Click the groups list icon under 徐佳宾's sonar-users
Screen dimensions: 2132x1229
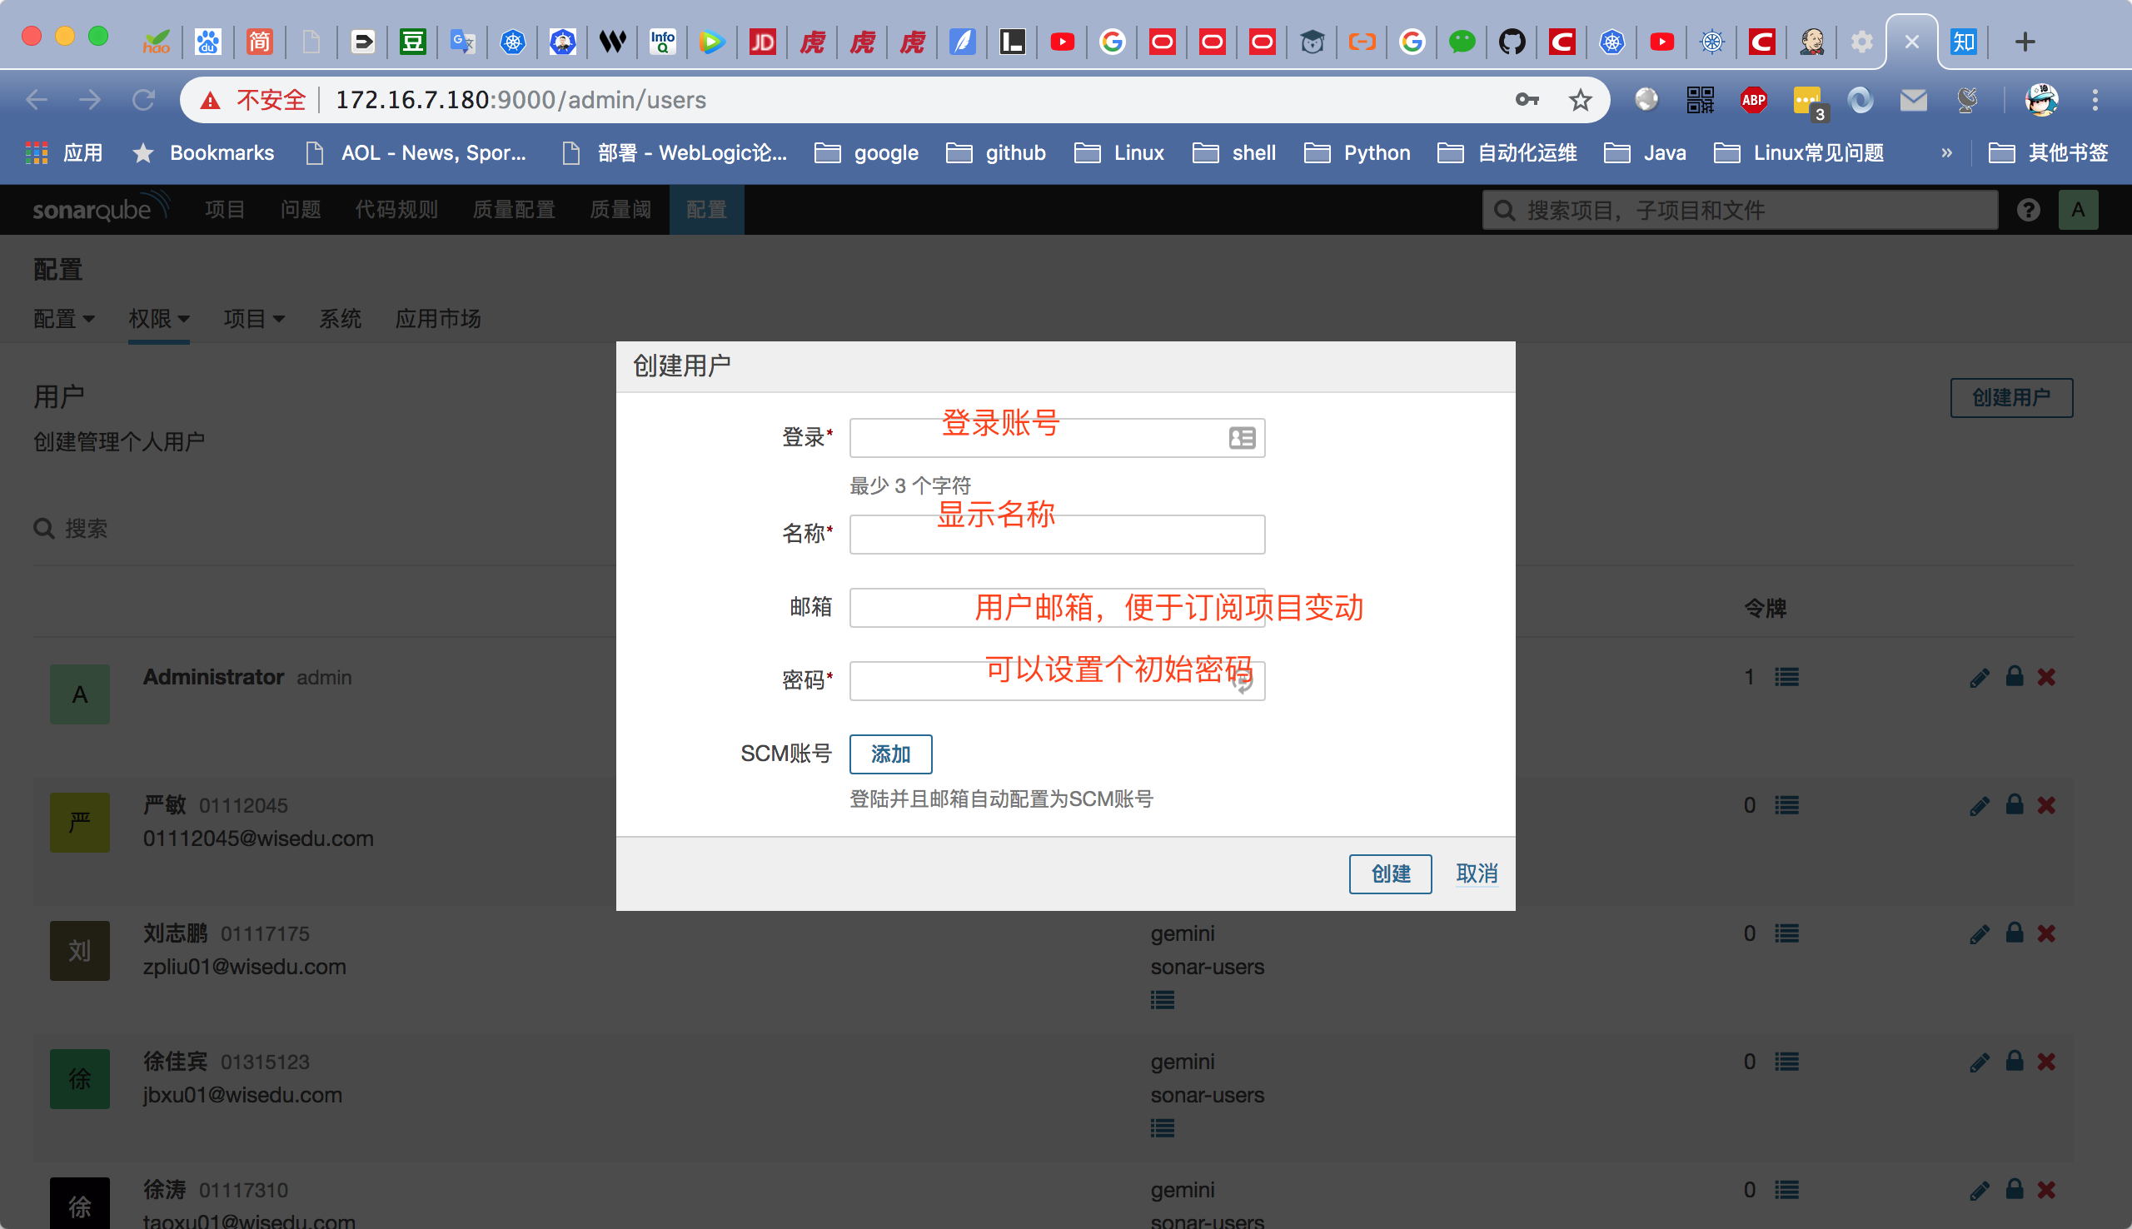click(1163, 1127)
